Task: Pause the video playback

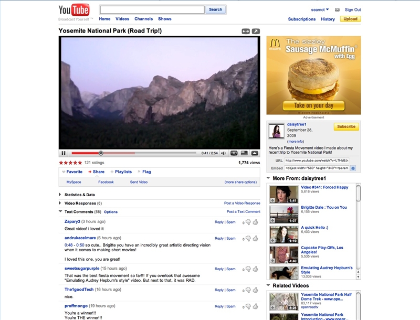Action: [x=64, y=153]
